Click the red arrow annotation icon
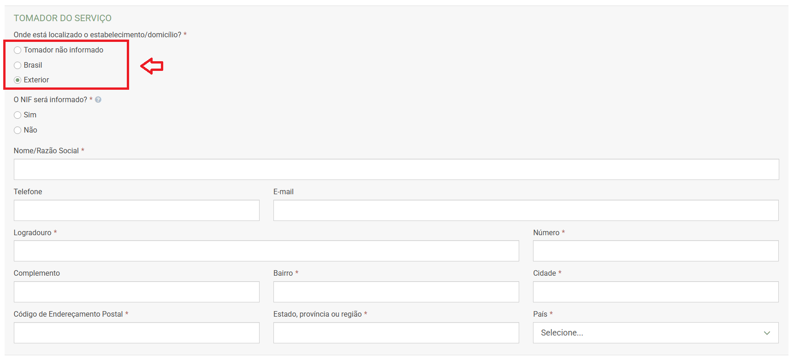794x359 pixels. pos(152,66)
